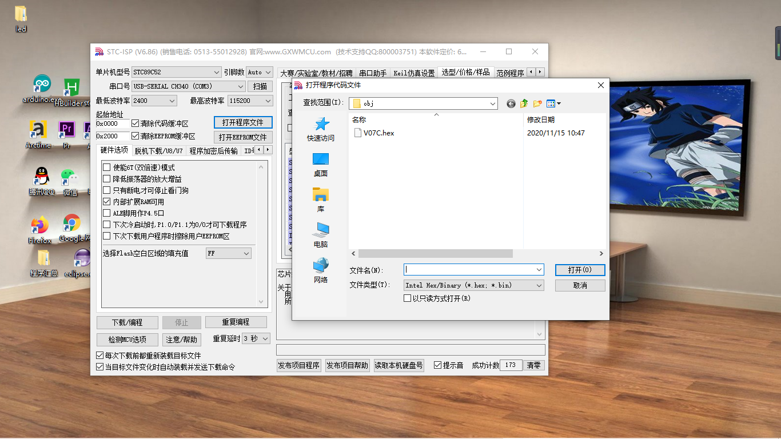
Task: Click the 检测MCU选项 button
Action: [x=127, y=340]
